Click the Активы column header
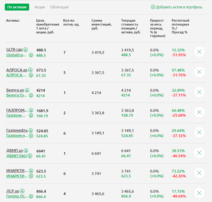212x202 pixels. [13, 20]
